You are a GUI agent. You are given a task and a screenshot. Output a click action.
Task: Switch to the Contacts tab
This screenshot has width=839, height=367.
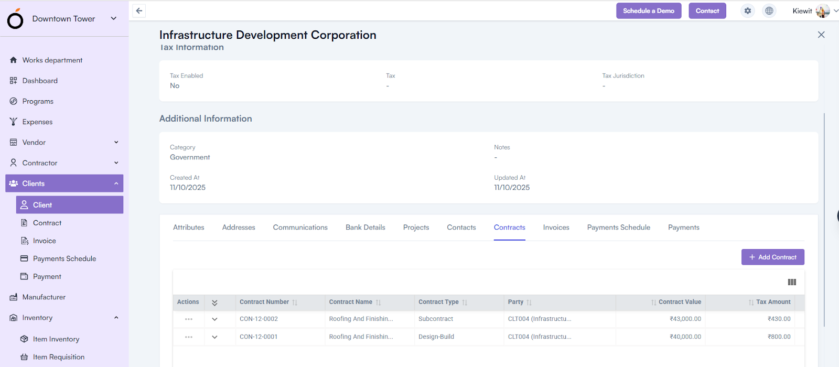click(x=461, y=228)
